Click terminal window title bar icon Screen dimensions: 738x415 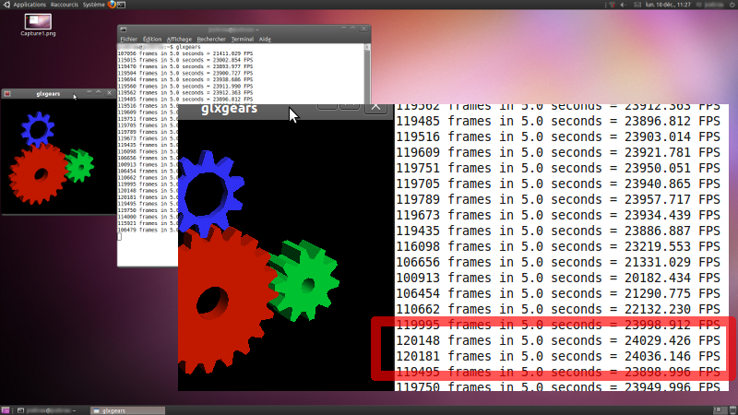124,30
